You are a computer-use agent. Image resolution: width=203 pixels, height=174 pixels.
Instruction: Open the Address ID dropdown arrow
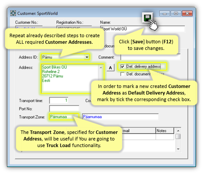point(87,57)
